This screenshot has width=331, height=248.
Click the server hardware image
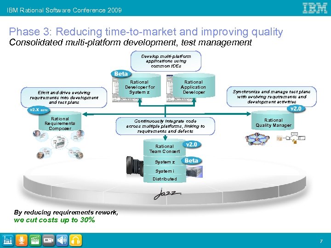tap(194, 171)
